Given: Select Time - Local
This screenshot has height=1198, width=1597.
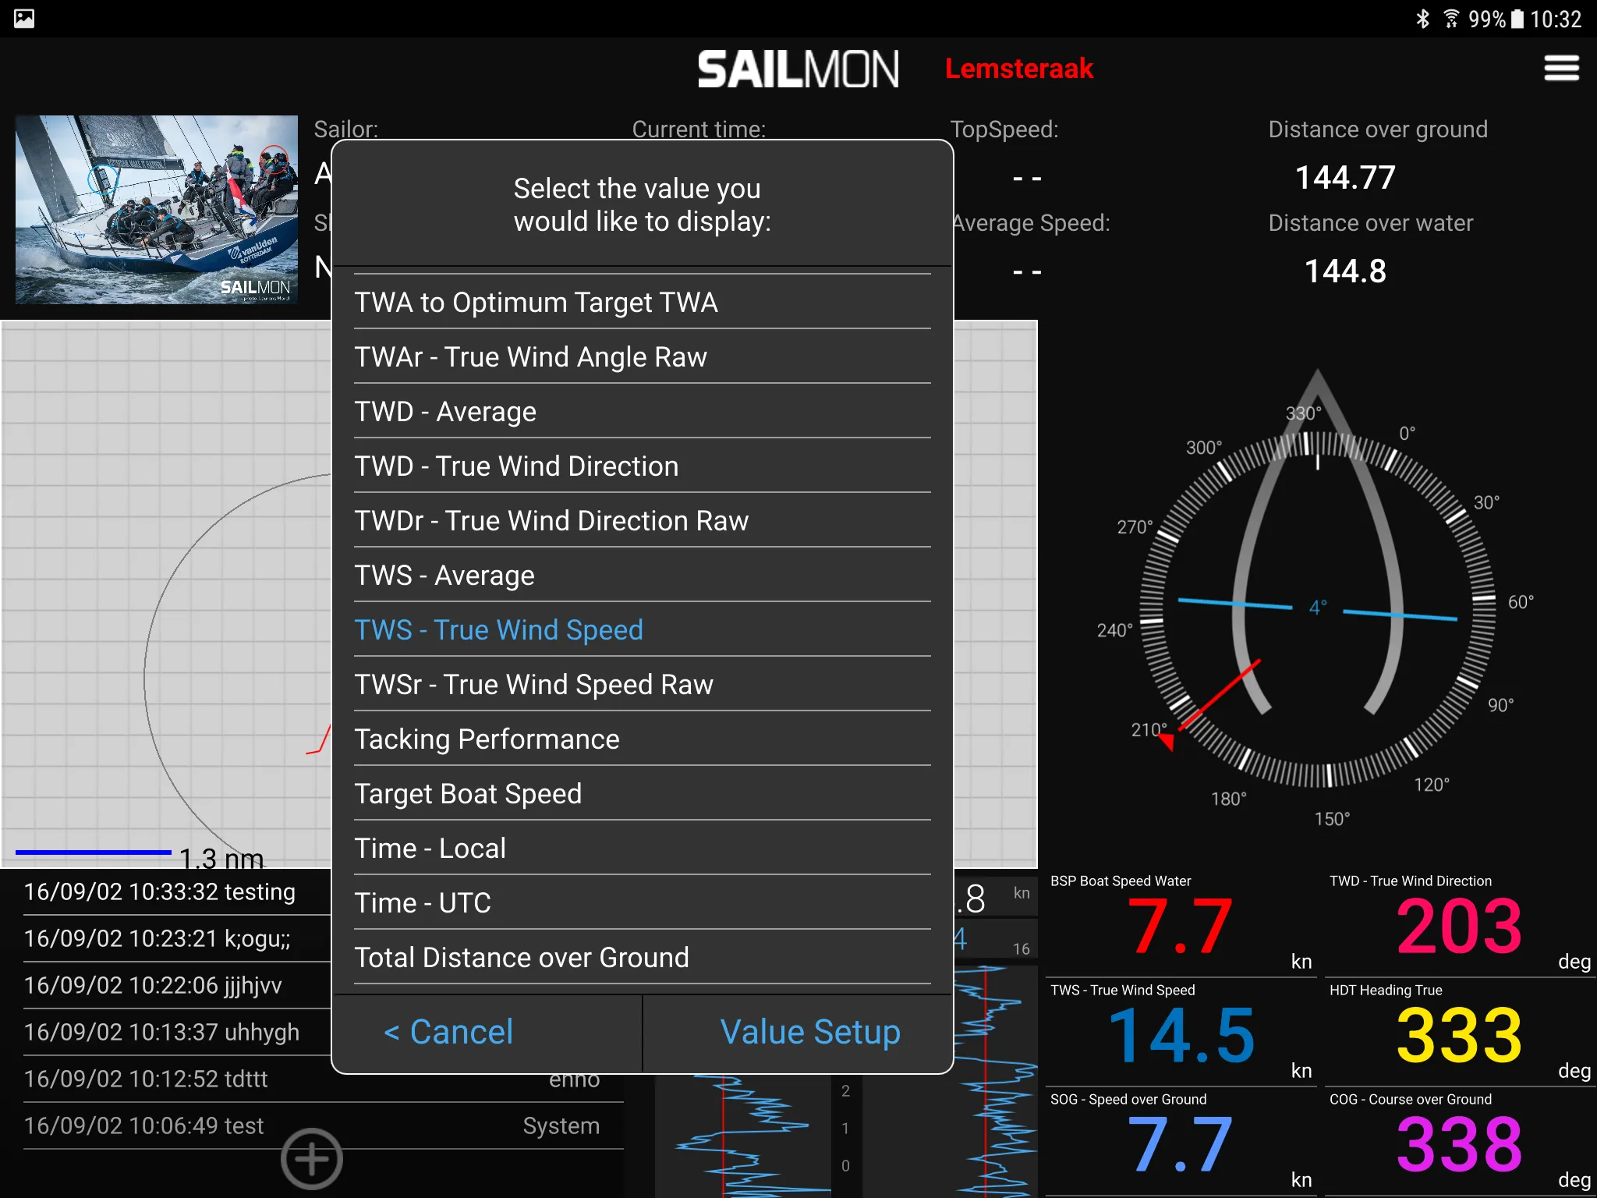Looking at the screenshot, I should point(642,848).
